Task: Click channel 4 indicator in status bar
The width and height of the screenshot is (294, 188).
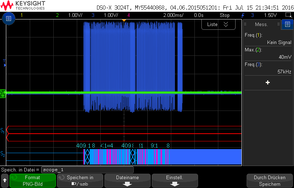Action: pos(129,15)
